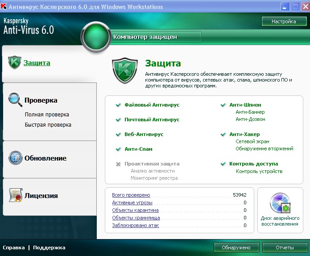
Task: Open the Объекты карантина link
Action: pos(136,210)
